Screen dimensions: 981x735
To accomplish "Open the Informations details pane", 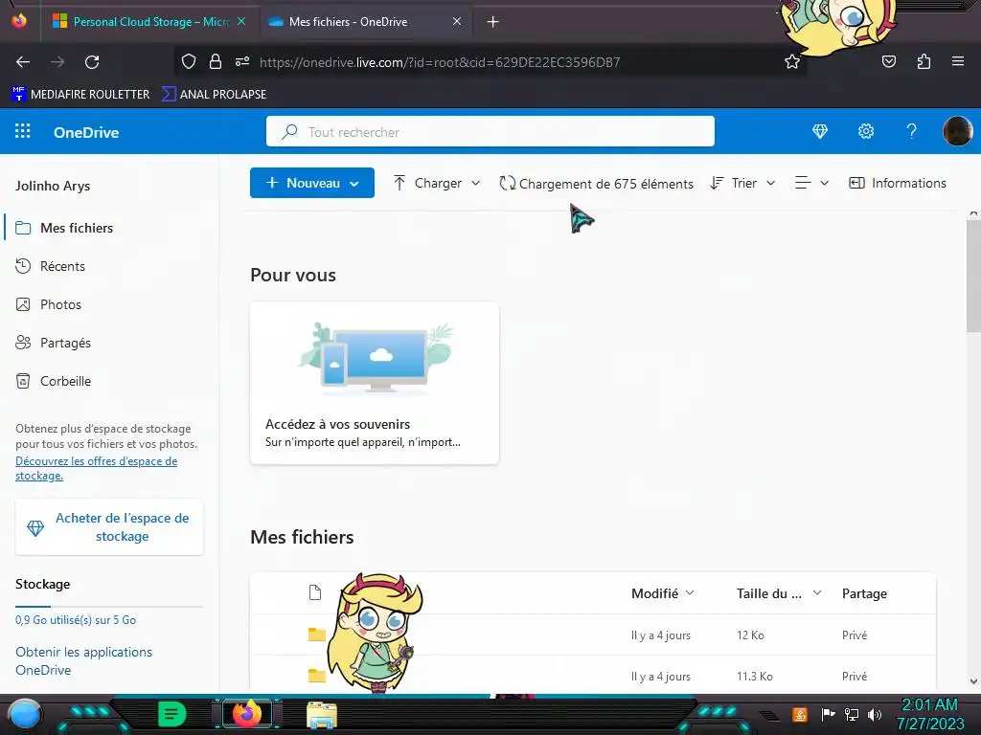I will [897, 183].
